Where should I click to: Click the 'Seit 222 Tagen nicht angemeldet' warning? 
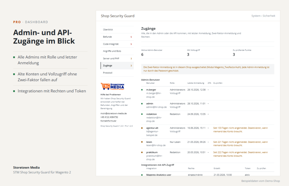240,154
